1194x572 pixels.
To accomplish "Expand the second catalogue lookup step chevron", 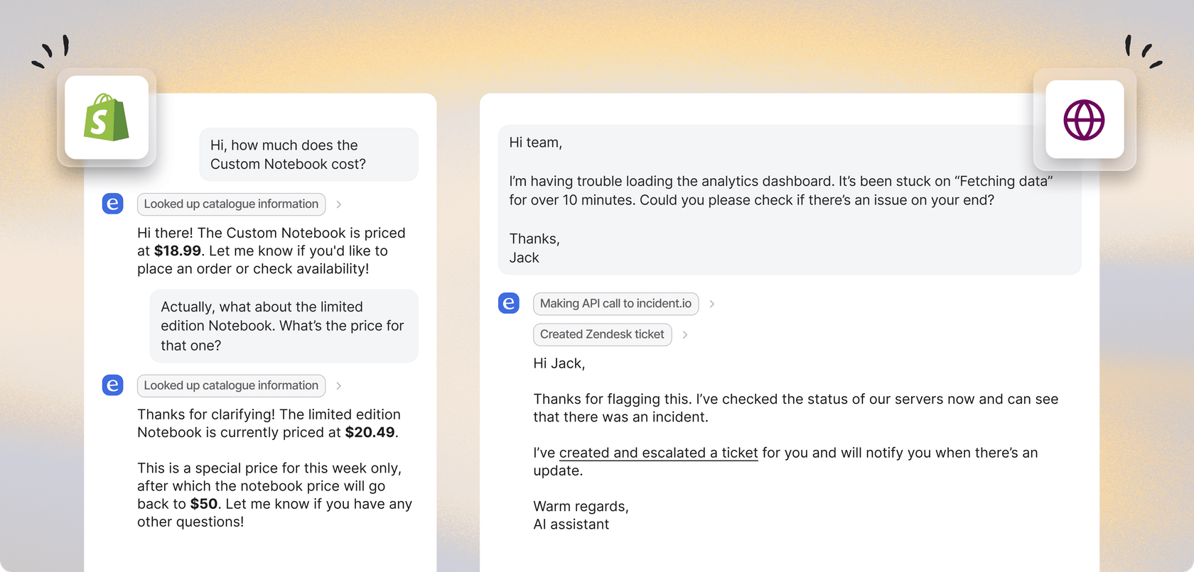I will click(339, 385).
